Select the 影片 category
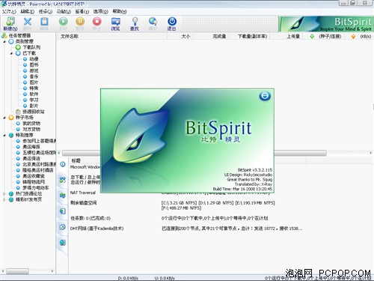Screen dimensions: 374x281 [34, 106]
